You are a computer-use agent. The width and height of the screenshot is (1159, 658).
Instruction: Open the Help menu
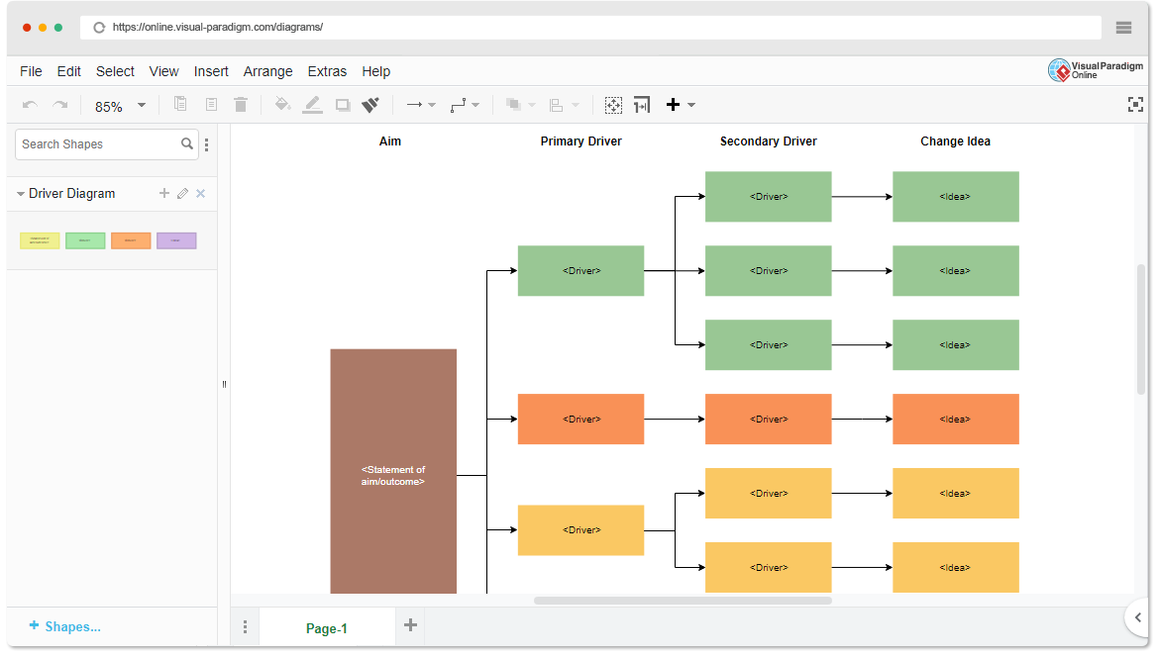376,71
